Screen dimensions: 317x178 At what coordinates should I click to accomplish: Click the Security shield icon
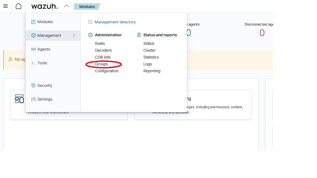(33, 85)
